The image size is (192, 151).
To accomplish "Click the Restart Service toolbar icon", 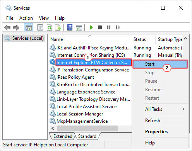I will (x=118, y=27).
